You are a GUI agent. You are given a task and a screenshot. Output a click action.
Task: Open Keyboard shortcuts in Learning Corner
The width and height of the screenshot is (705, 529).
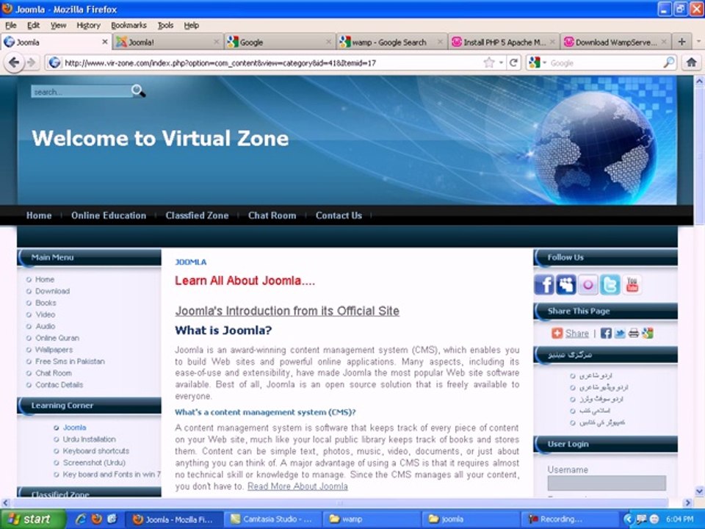point(95,450)
